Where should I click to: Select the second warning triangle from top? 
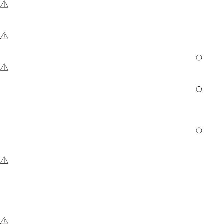4,36
